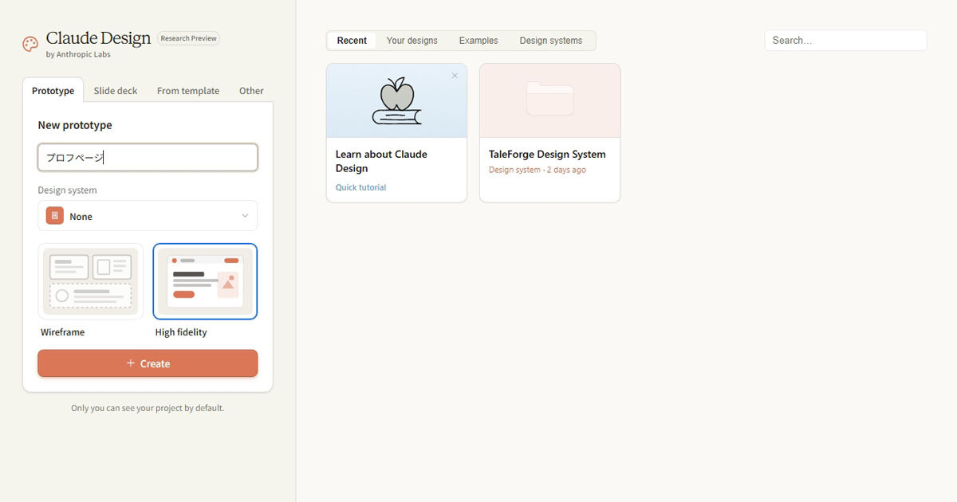Screen dimensions: 957x502
Task: Click the Claude Design palette logo icon
Action: 30,43
